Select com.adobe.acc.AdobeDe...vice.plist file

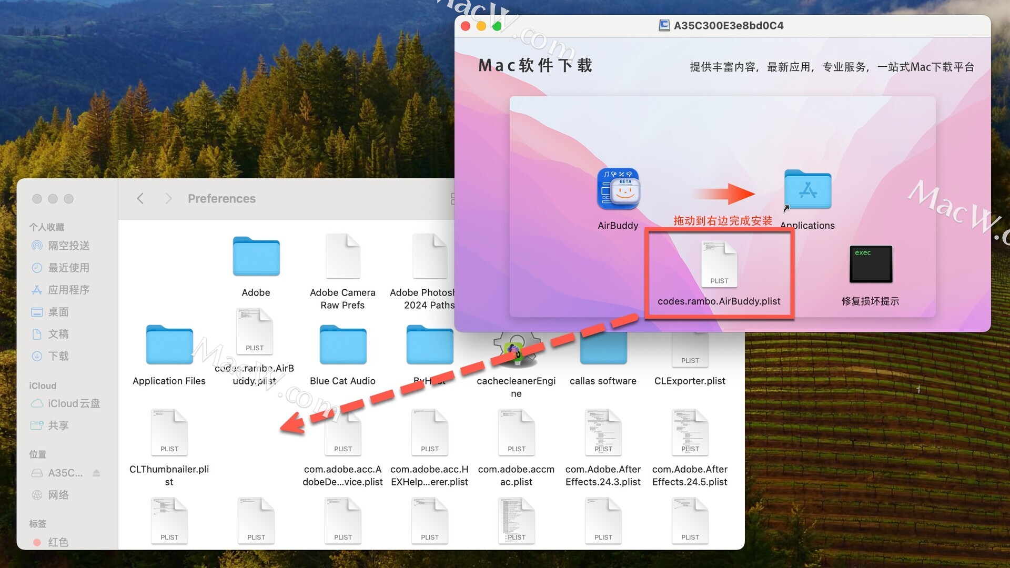coord(343,432)
